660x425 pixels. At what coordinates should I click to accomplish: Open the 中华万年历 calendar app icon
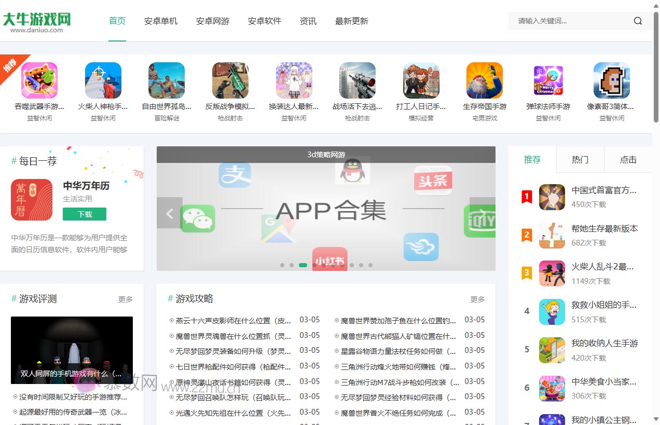[x=32, y=200]
